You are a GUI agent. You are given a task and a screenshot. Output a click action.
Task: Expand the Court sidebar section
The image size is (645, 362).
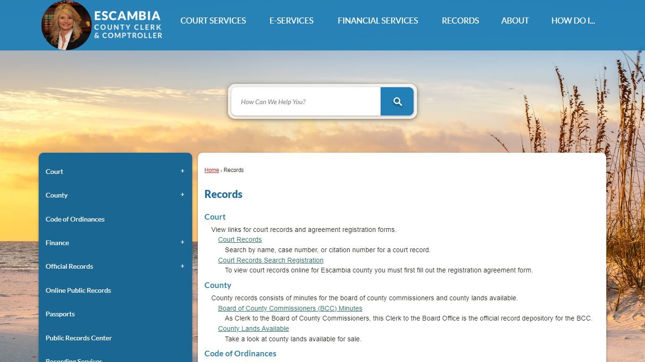tap(182, 171)
